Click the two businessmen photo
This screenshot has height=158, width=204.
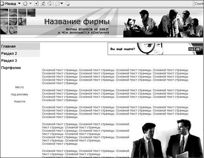(167, 138)
